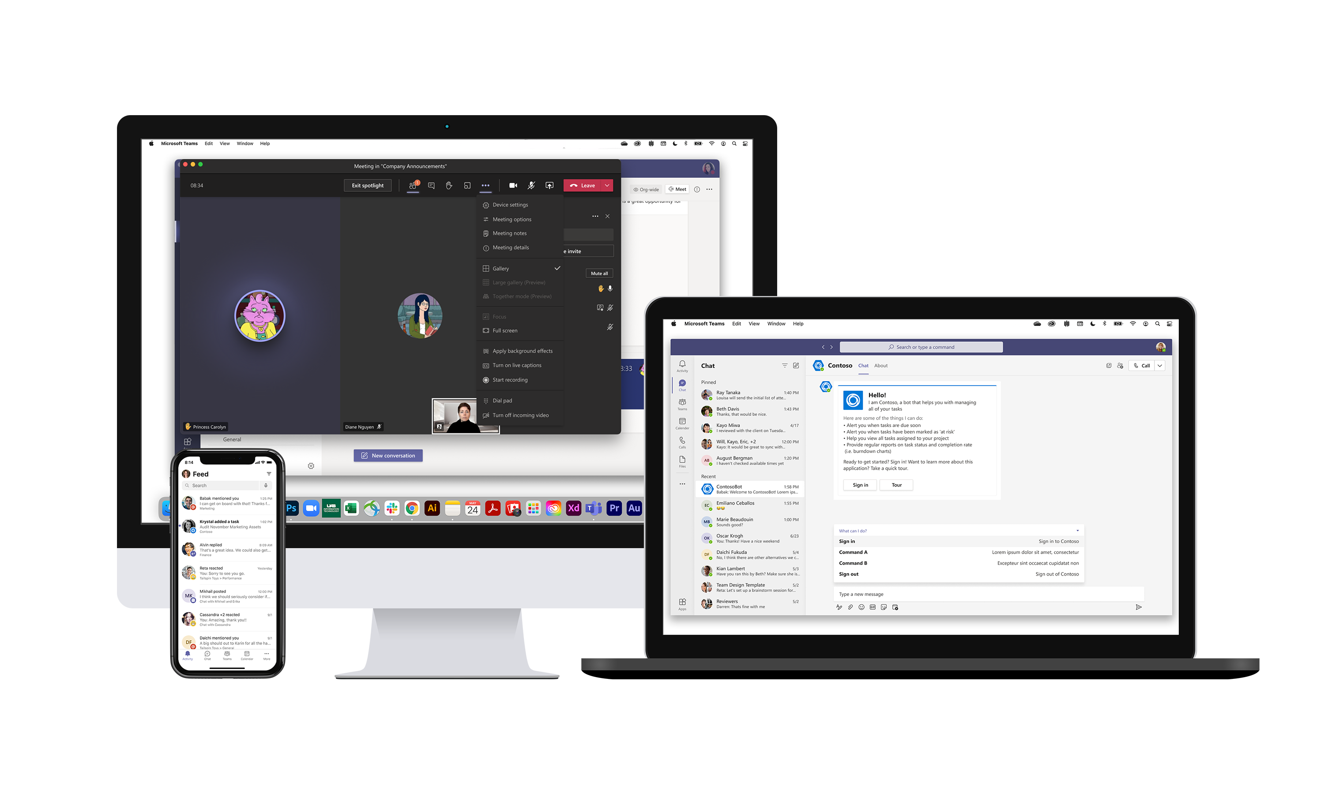Select Together mode Preview option
This screenshot has height=794, width=1324.
point(521,296)
